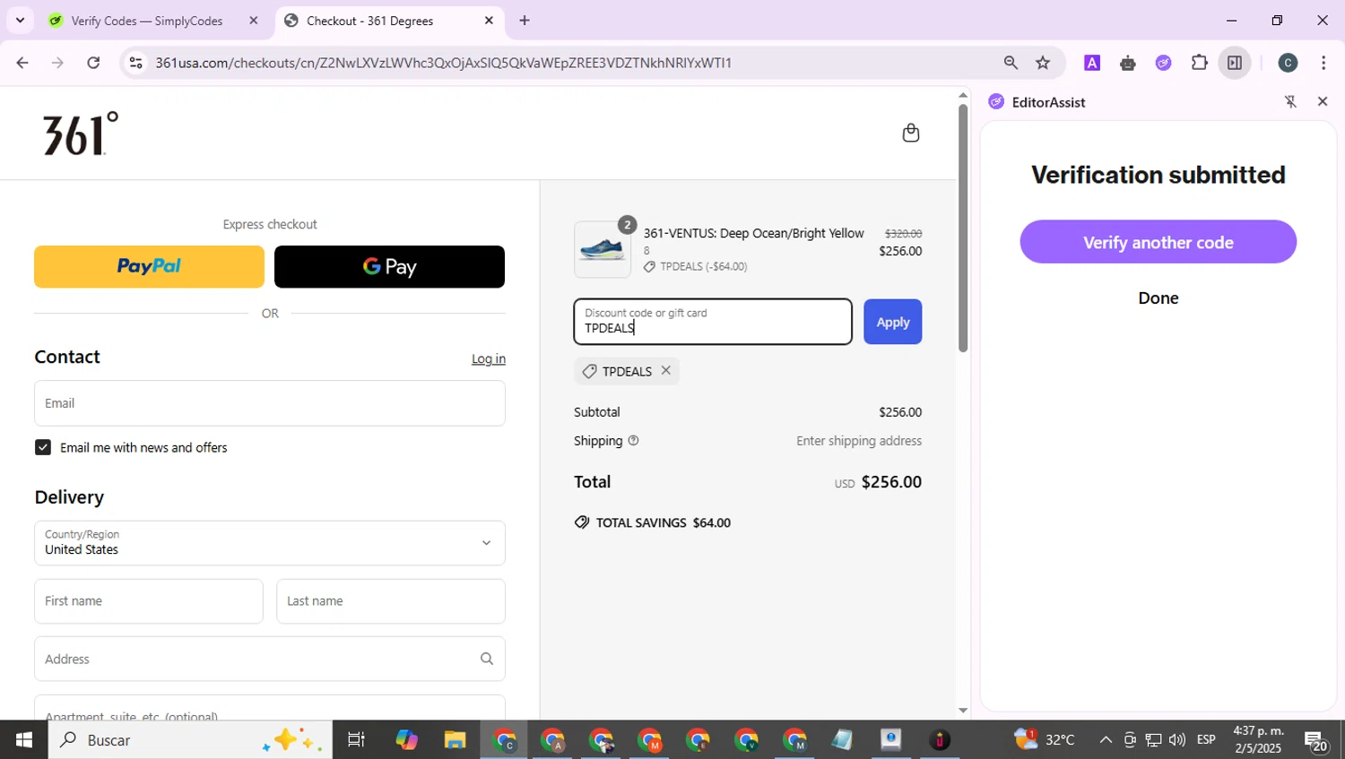
Task: Close the Verify Codes SimplyCodes tab
Action: coord(254,21)
